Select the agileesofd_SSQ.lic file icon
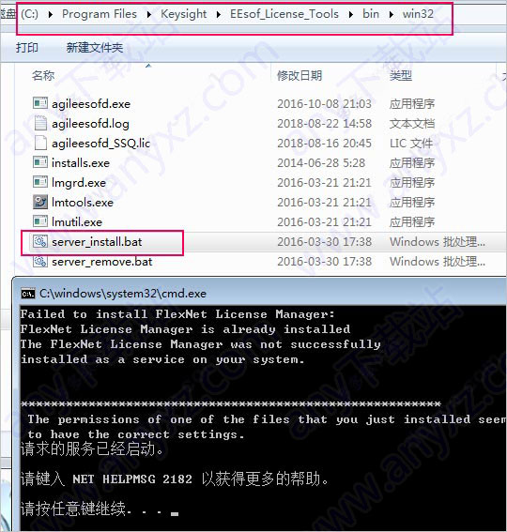Screen dimensions: 507x532 [40, 143]
